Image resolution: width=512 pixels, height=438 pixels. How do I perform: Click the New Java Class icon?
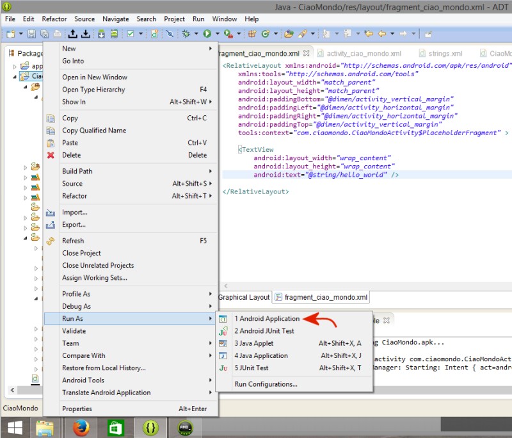pyautogui.click(x=266, y=34)
